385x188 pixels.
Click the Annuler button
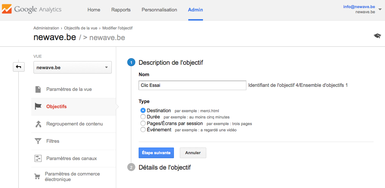pyautogui.click(x=193, y=153)
